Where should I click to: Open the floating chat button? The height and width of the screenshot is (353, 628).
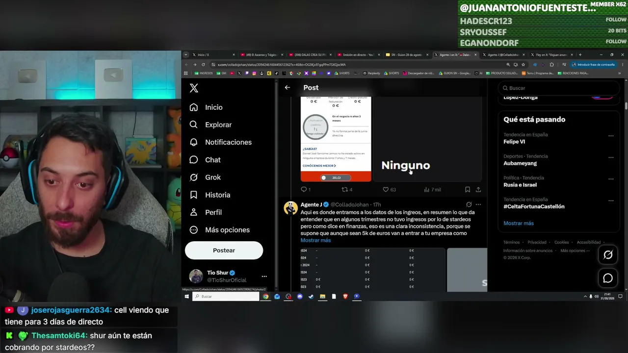pyautogui.click(x=608, y=278)
